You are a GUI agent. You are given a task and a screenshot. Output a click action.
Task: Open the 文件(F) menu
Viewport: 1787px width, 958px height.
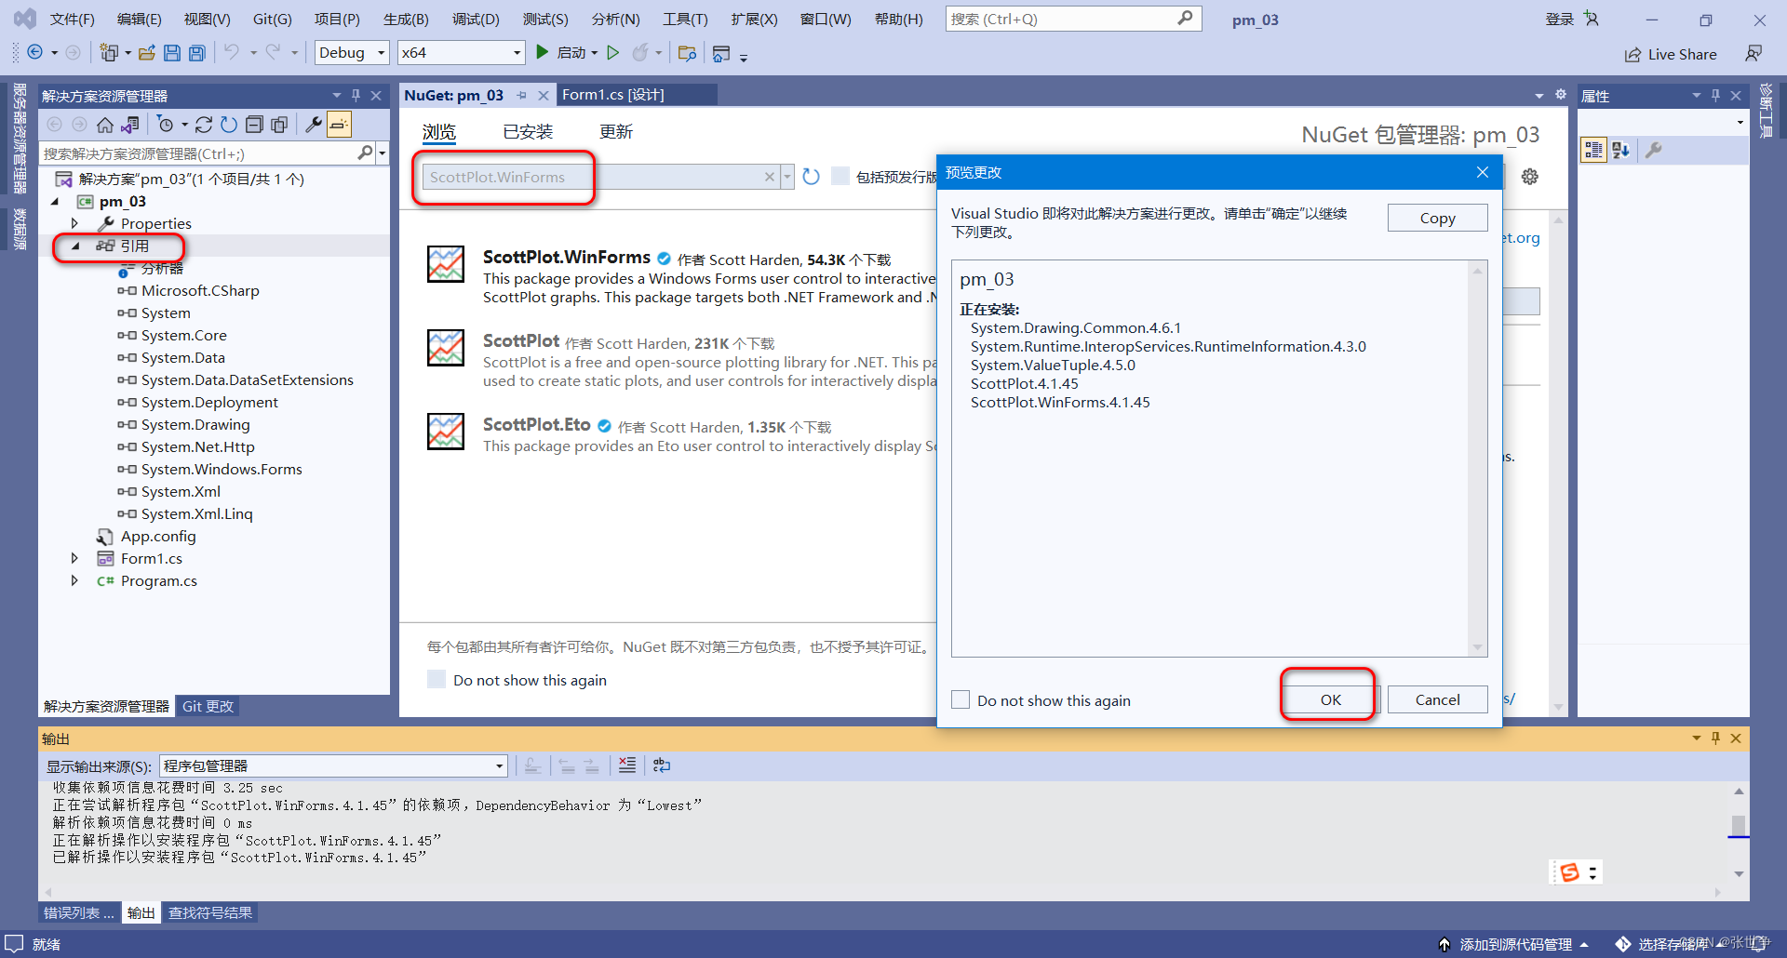pyautogui.click(x=72, y=19)
